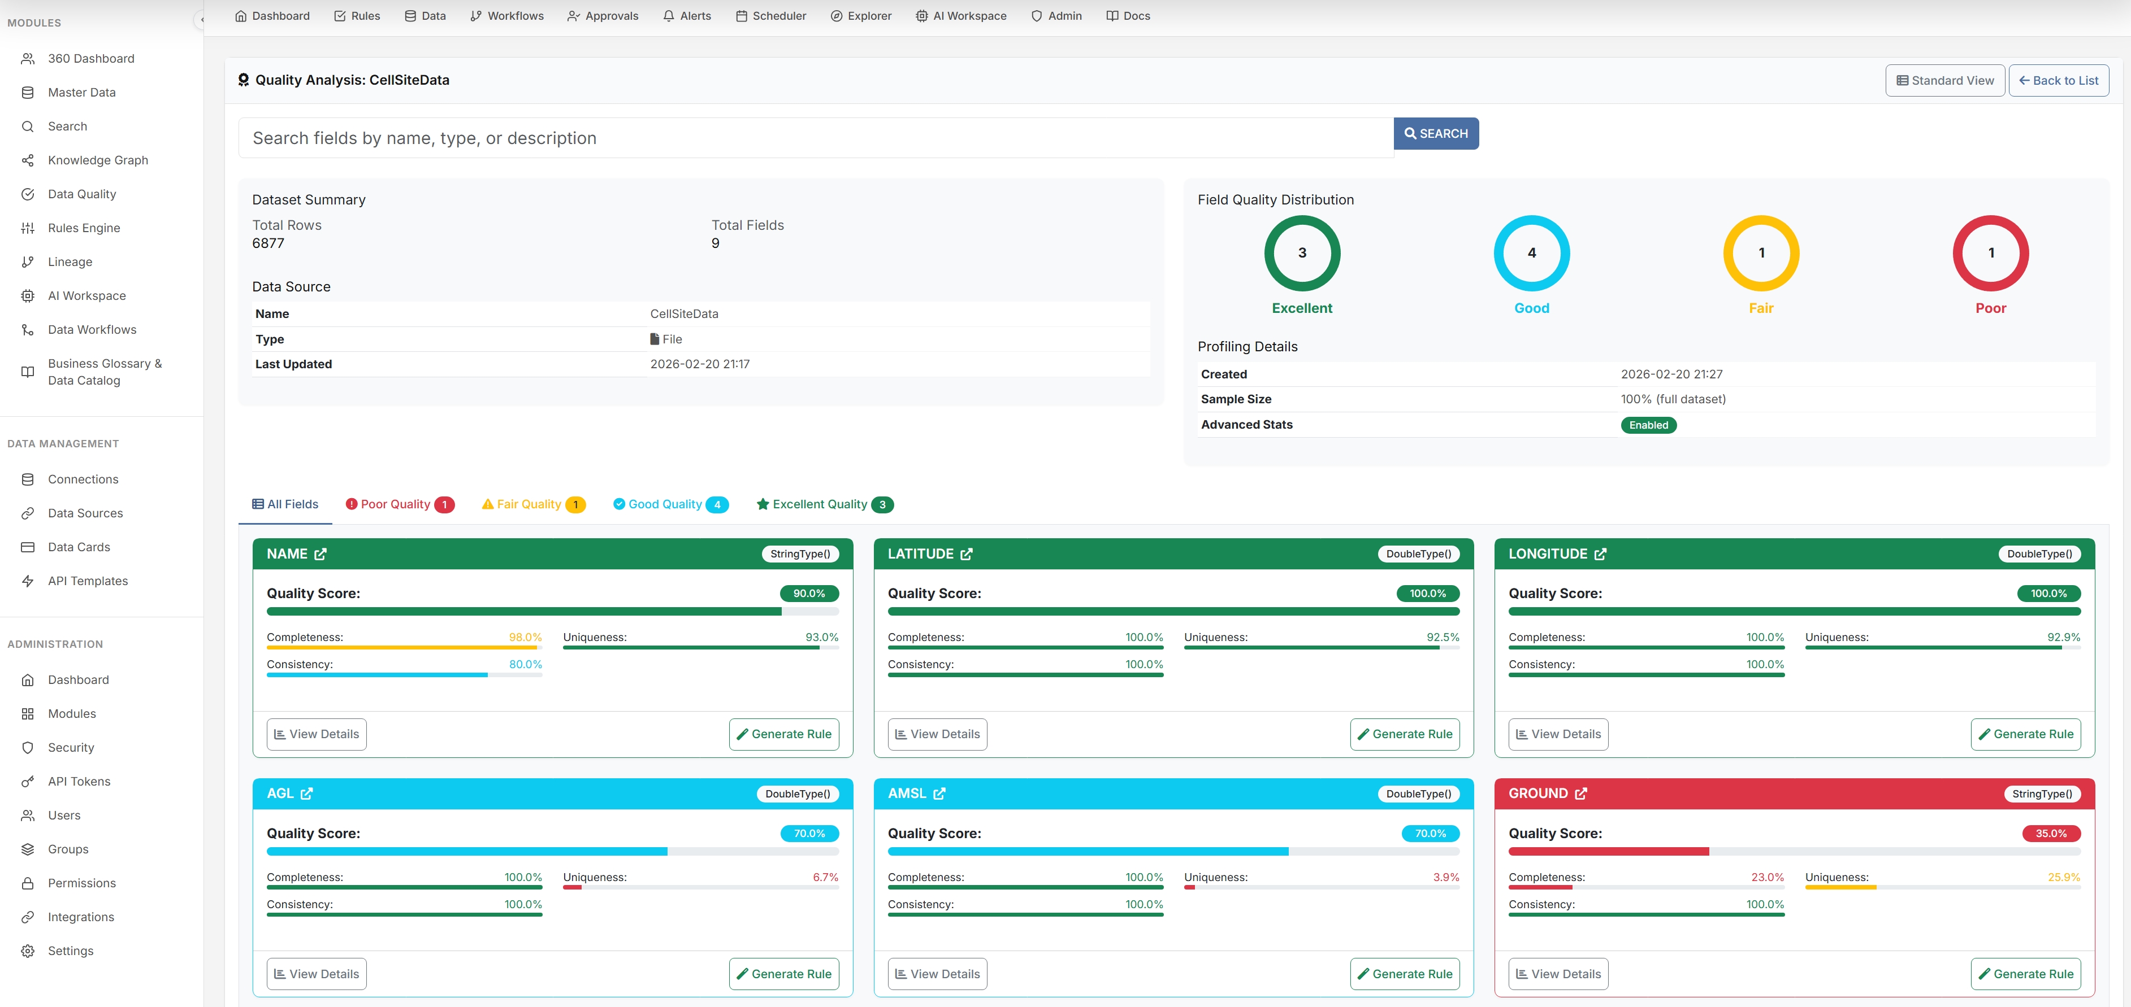This screenshot has height=1007, width=2131.
Task: Generate Rule for the AGL field
Action: point(783,974)
